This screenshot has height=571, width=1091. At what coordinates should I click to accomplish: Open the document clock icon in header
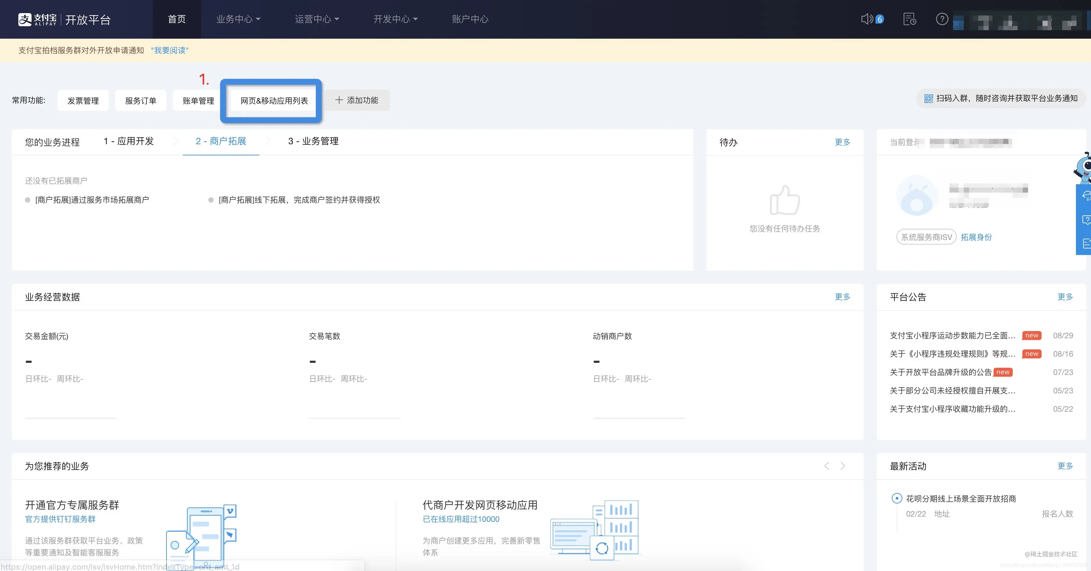pyautogui.click(x=910, y=19)
